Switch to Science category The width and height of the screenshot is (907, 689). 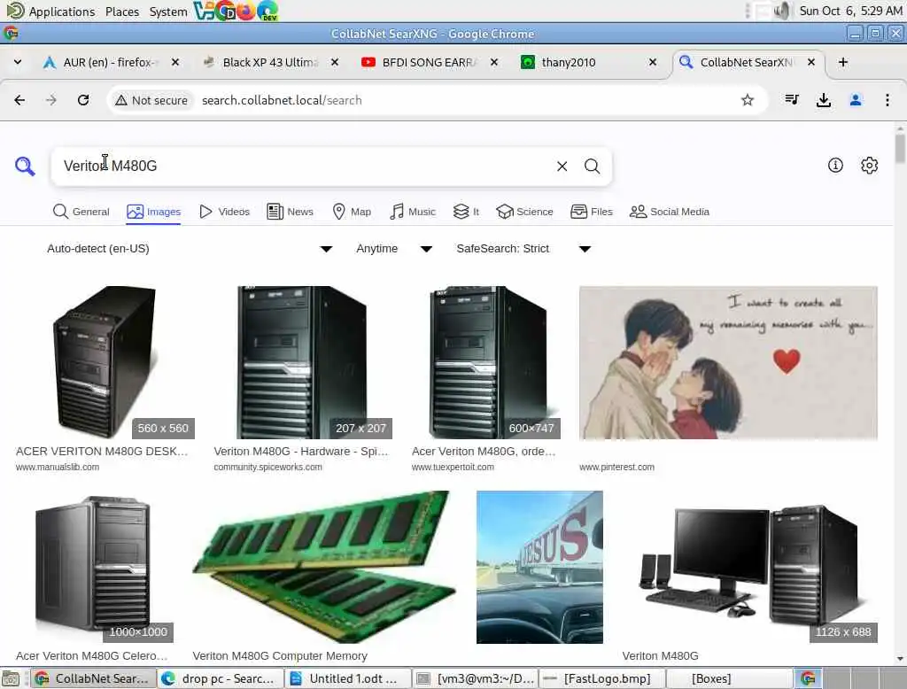click(524, 212)
